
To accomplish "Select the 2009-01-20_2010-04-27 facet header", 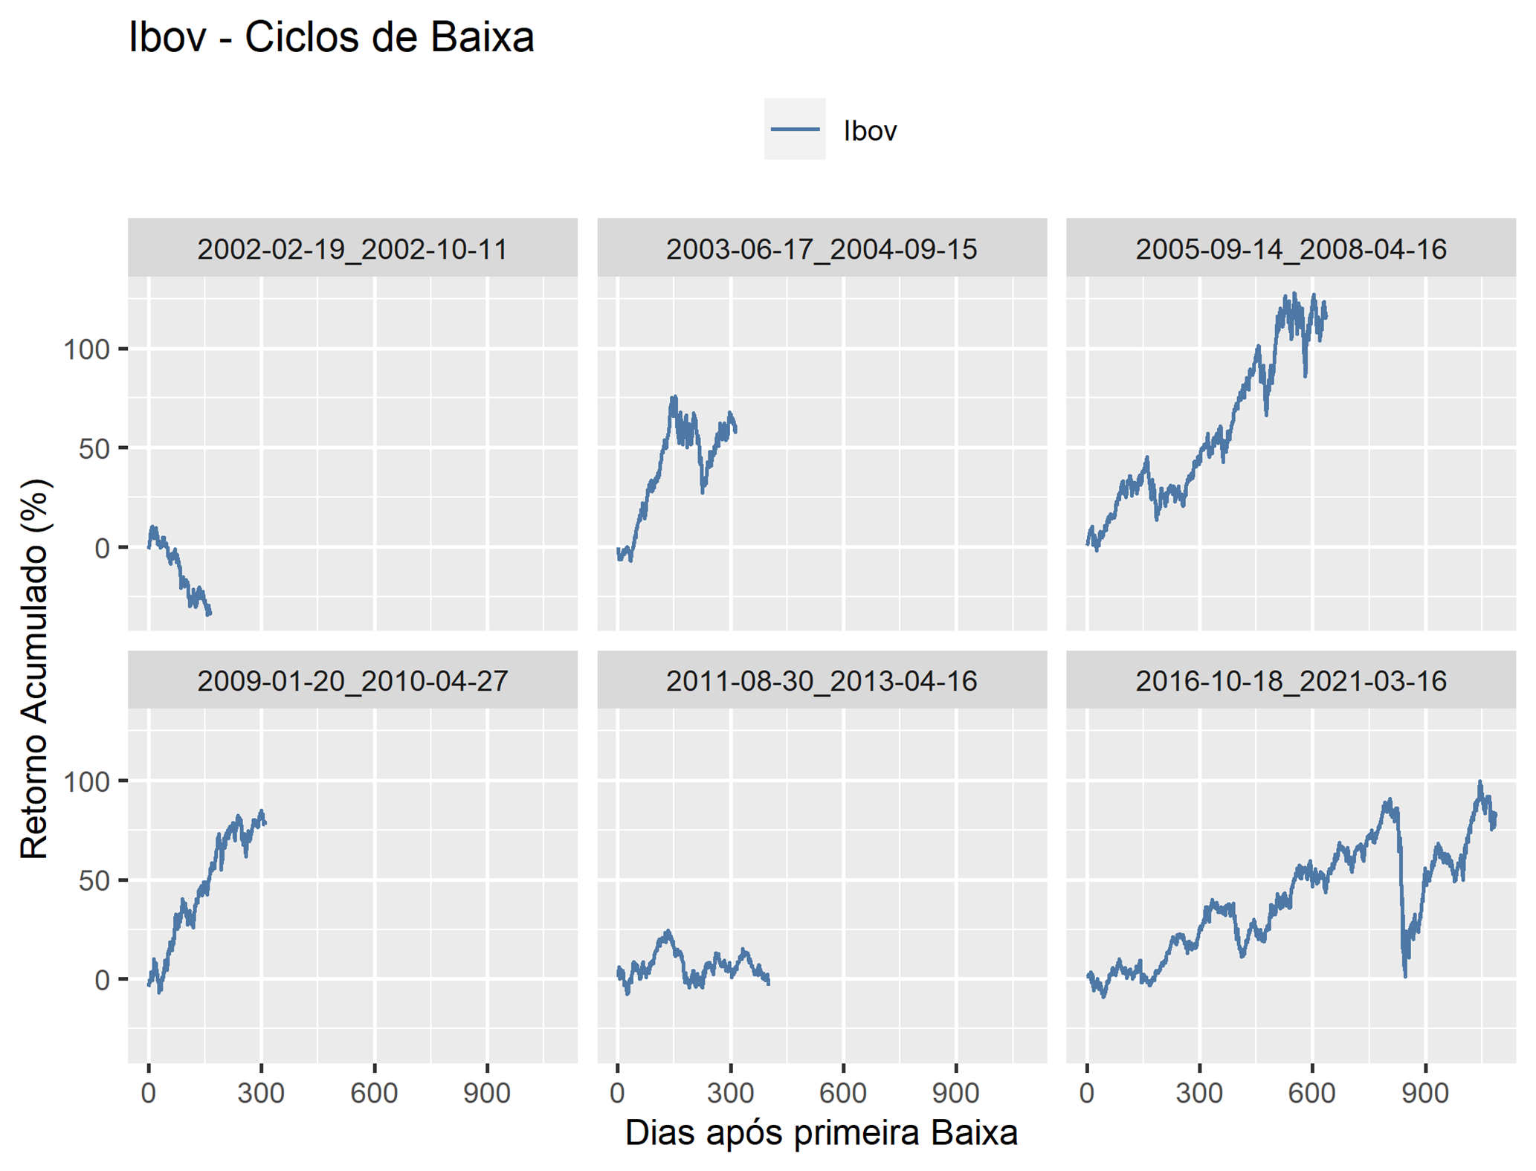I will click(x=352, y=680).
